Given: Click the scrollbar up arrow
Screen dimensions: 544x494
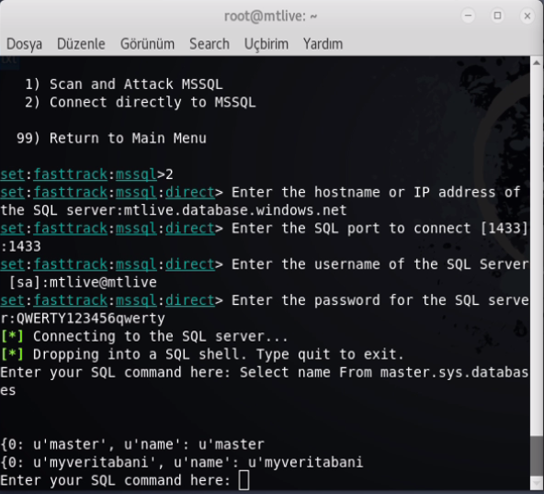Looking at the screenshot, I should (x=537, y=62).
